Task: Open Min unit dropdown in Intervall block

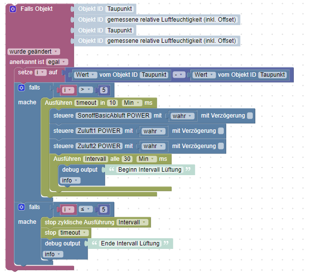Action: pos(147,159)
